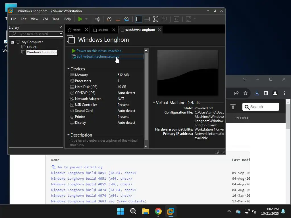Click the browser share icon
This screenshot has height=218, width=291.
[x=236, y=93]
